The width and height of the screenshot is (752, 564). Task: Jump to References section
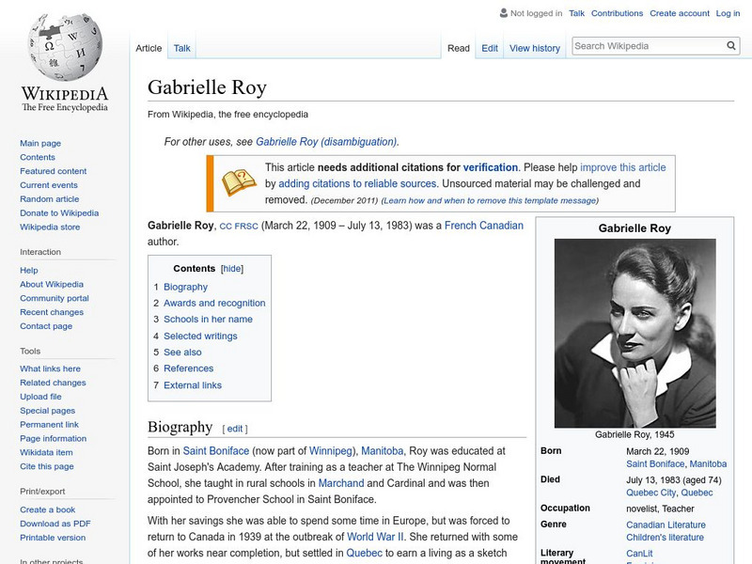pos(189,368)
